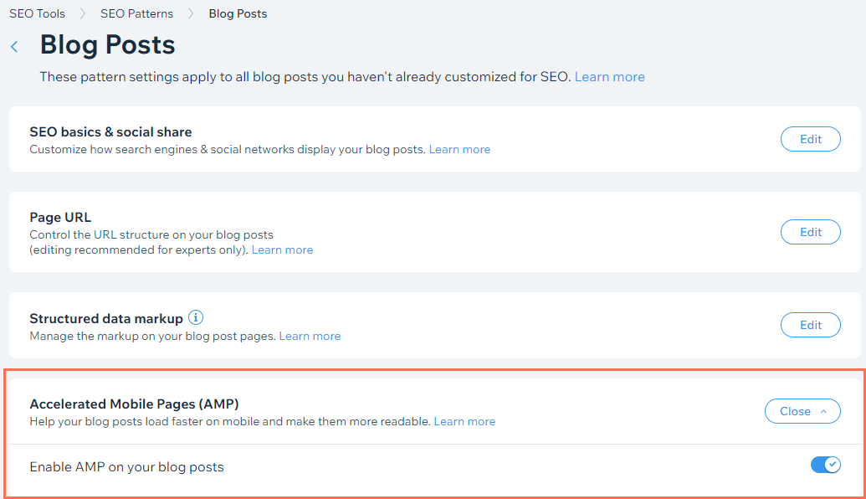Navigate to SEO Patterns breadcrumb
This screenshot has width=866, height=499.
[x=136, y=14]
